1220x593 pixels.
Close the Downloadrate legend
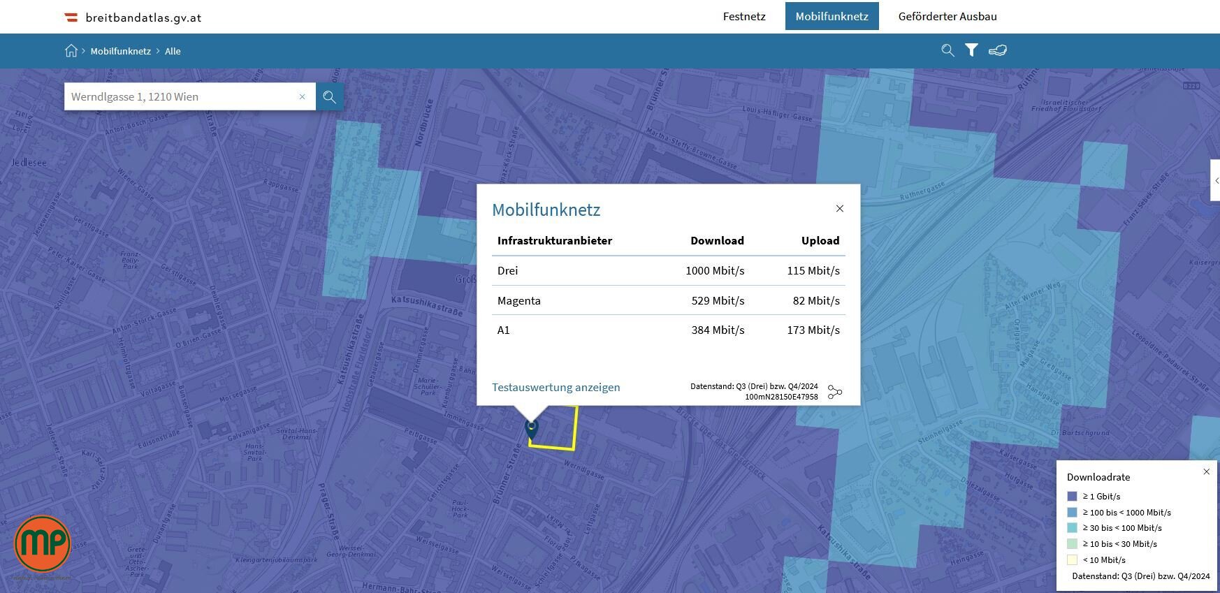pos(1206,471)
